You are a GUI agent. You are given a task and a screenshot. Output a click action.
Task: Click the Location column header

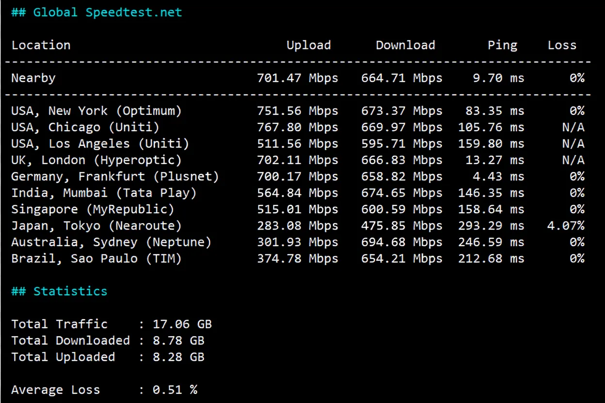click(41, 45)
